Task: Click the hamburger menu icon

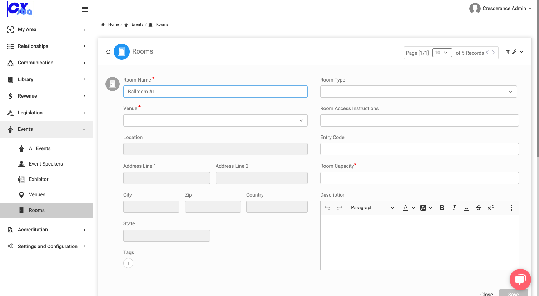Action: pyautogui.click(x=85, y=9)
